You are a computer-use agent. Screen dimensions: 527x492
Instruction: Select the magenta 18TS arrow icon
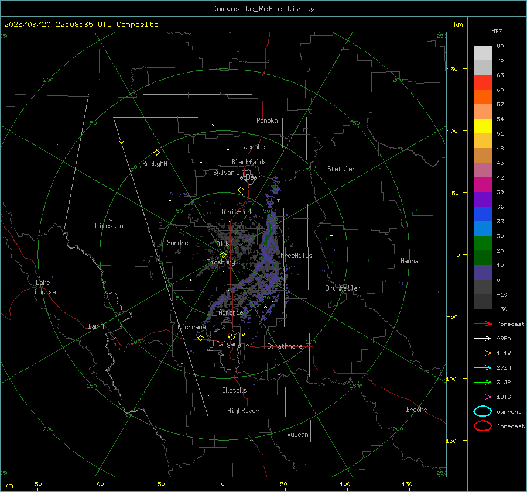(x=482, y=397)
